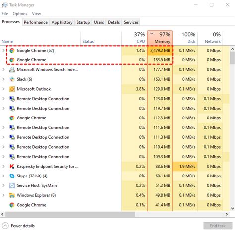Screen dimensions: 235x234
Task: Select the Windows Explorer (8) row name
Action: click(36, 195)
